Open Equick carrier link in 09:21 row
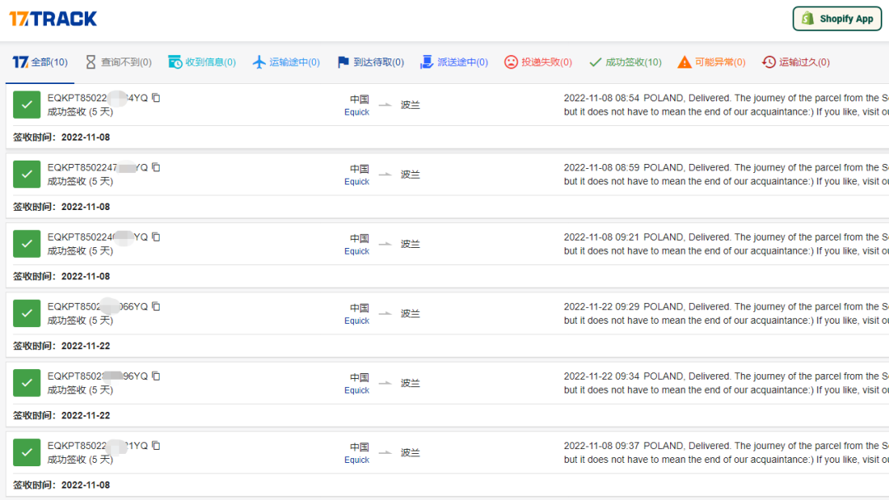 coord(356,251)
